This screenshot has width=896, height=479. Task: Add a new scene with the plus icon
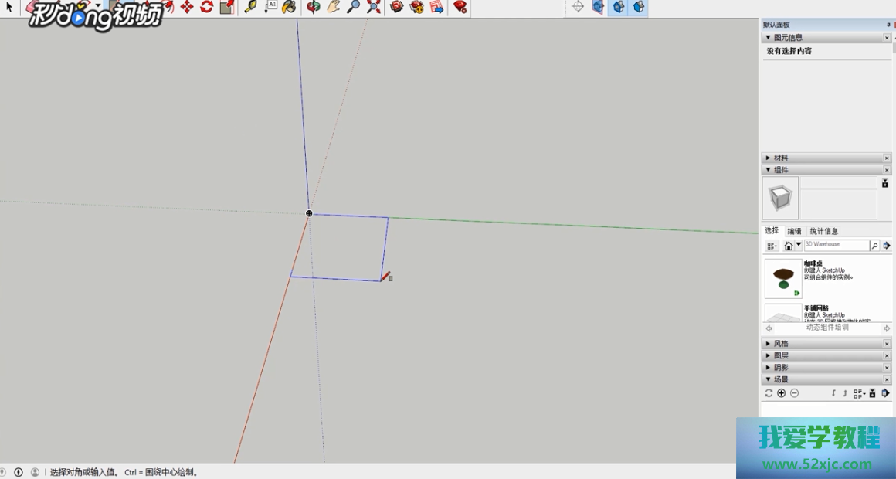point(781,393)
